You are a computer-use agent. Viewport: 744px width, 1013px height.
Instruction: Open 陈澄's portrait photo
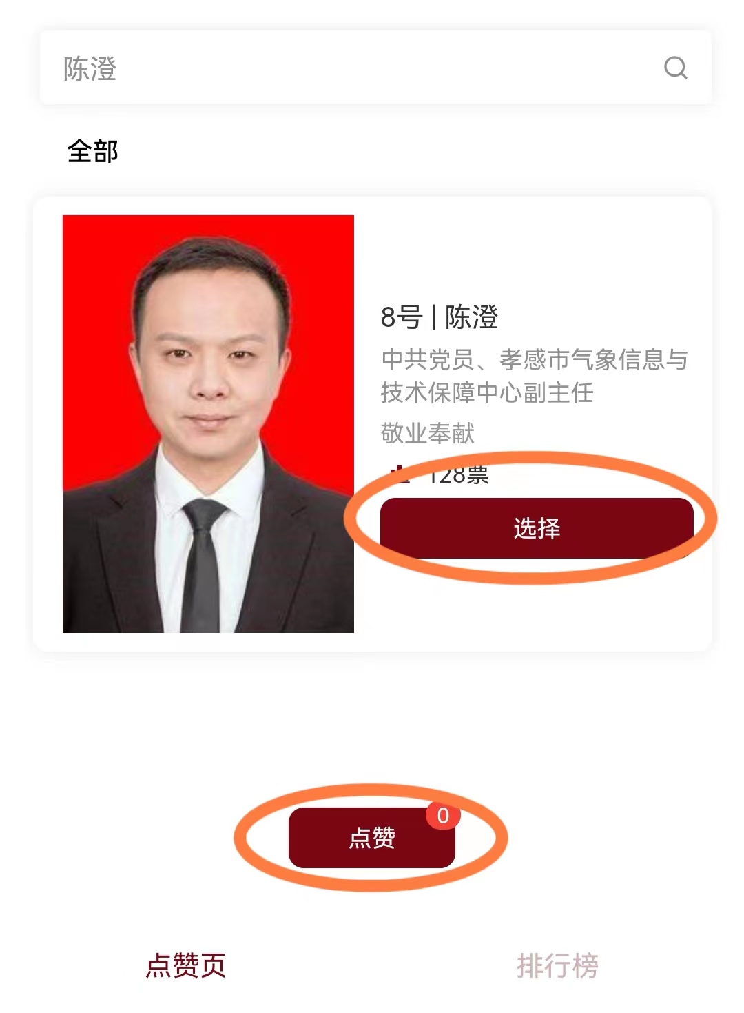[x=208, y=423]
